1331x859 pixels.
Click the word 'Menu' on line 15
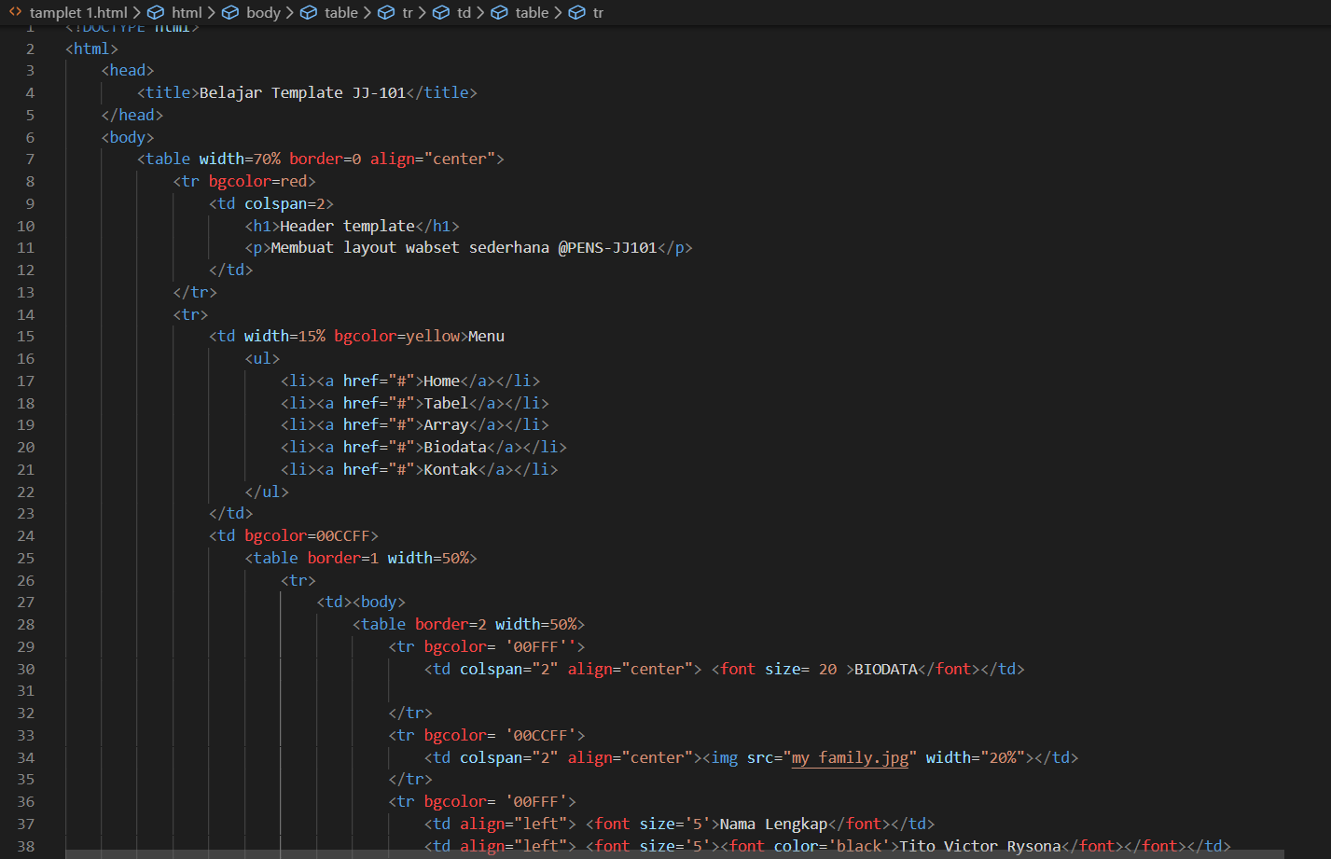486,337
